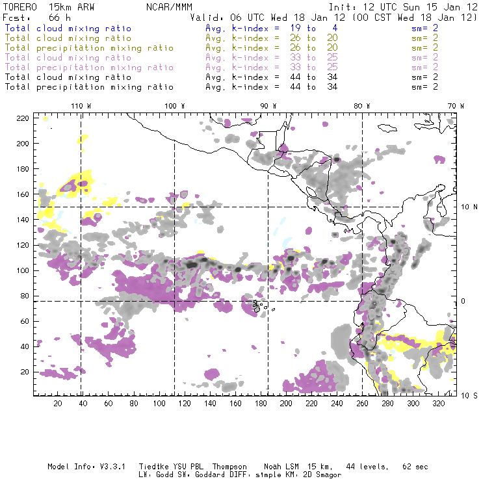Click the '10 S' latitude label
481x481 pixels.
[x=469, y=395]
